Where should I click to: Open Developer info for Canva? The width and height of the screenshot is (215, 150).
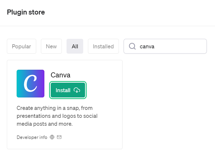pos(32,137)
